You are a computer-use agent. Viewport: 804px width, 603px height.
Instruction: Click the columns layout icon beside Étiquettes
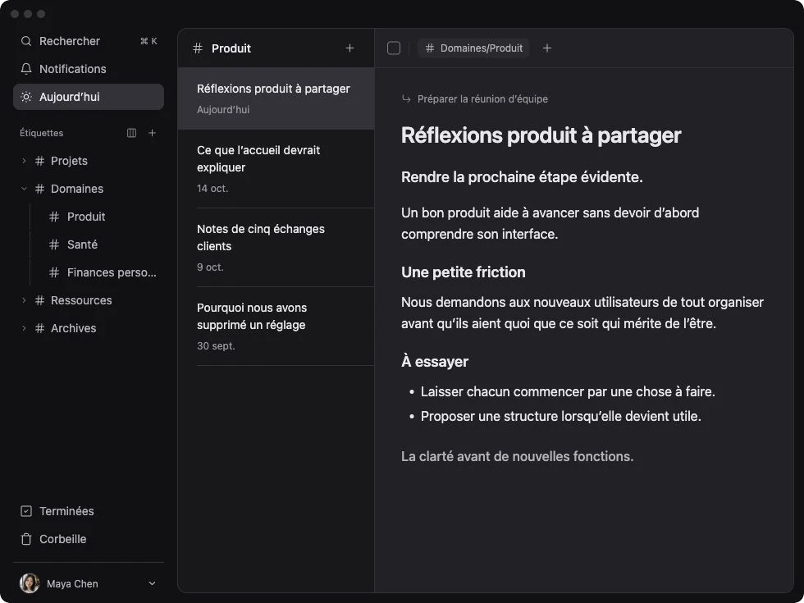131,133
